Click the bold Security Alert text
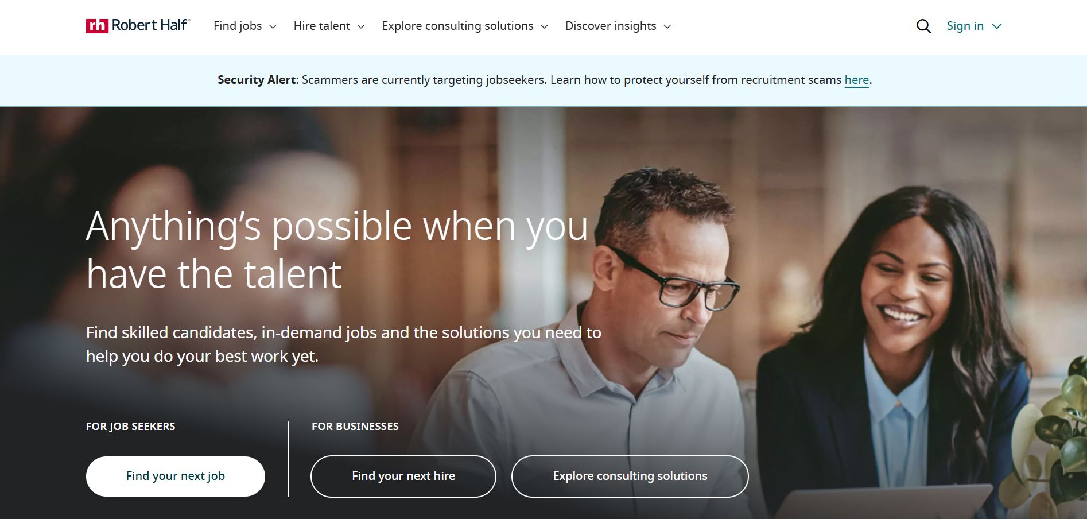Viewport: 1087px width, 519px height. pyautogui.click(x=258, y=80)
